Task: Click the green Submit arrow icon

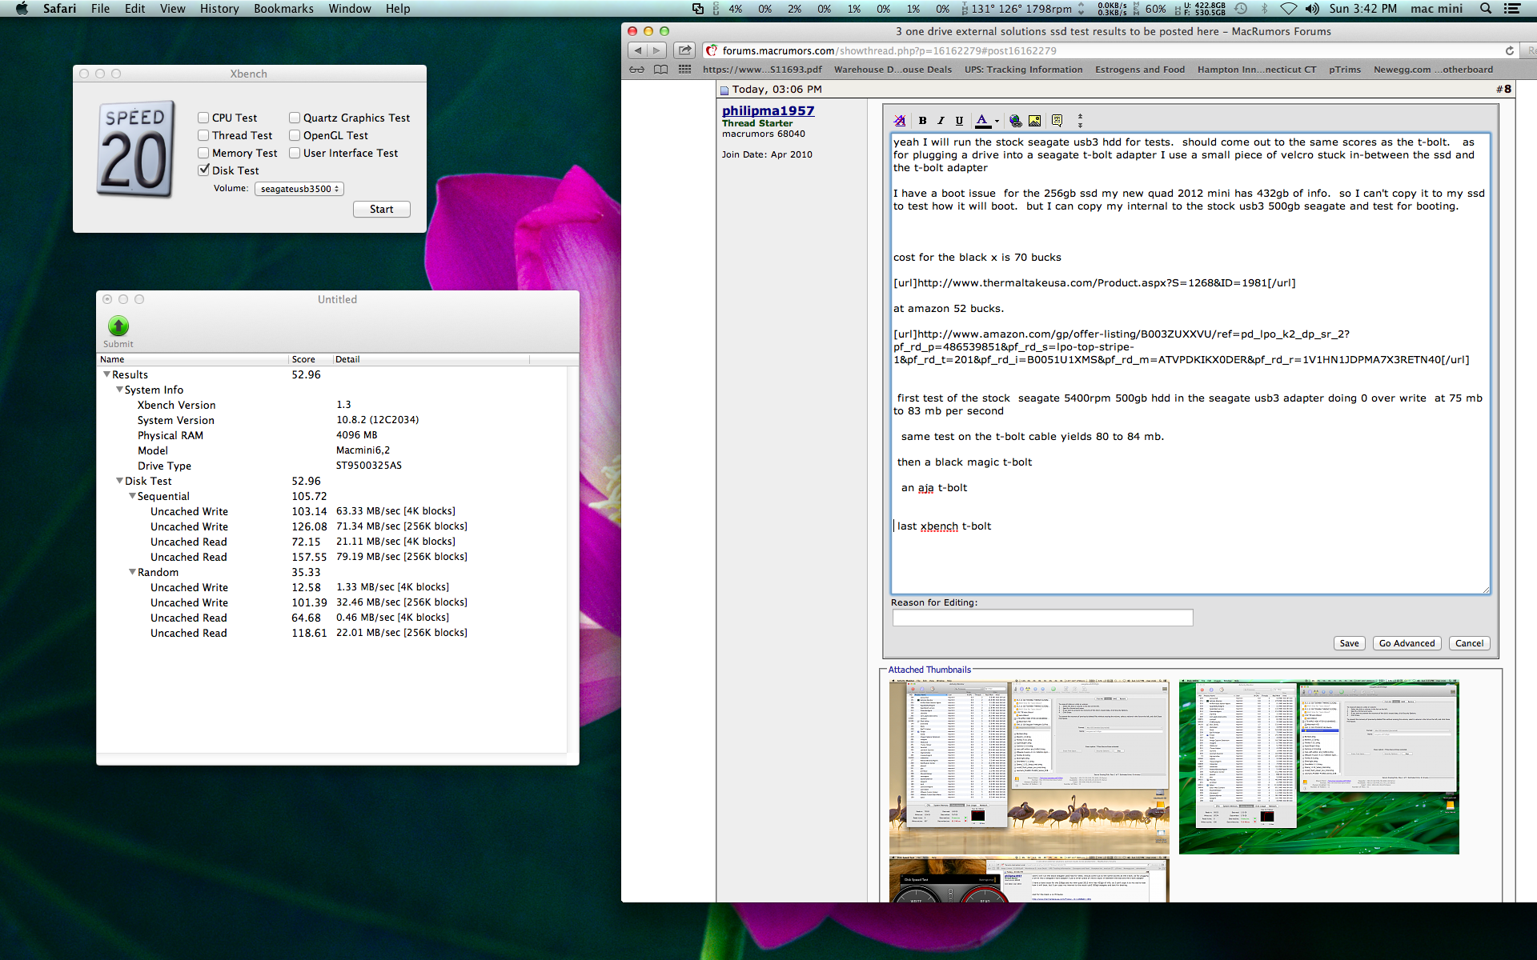Action: pos(118,326)
